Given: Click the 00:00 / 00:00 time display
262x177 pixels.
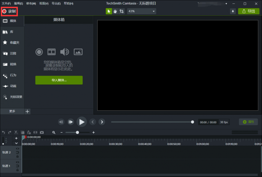Looking at the screenshot, I should click(208, 122).
